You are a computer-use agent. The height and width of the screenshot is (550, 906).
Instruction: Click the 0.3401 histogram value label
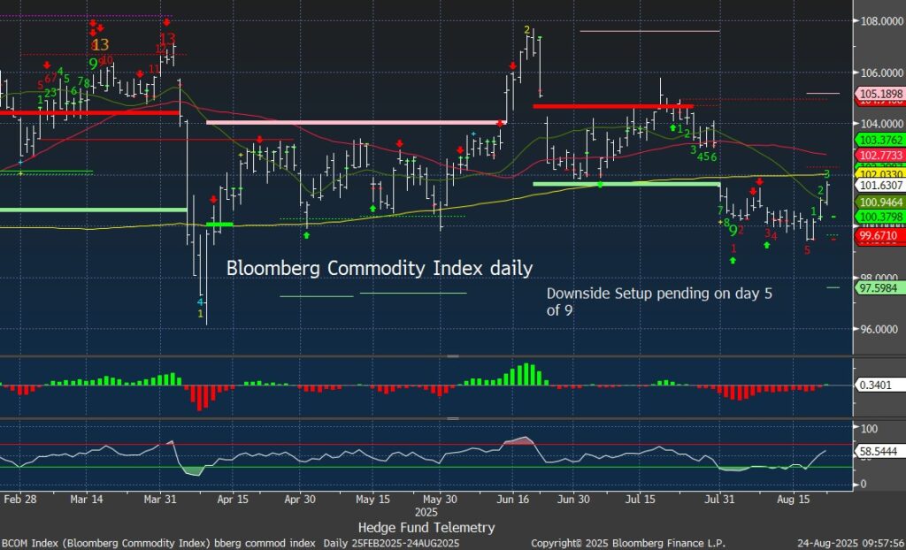pos(876,386)
